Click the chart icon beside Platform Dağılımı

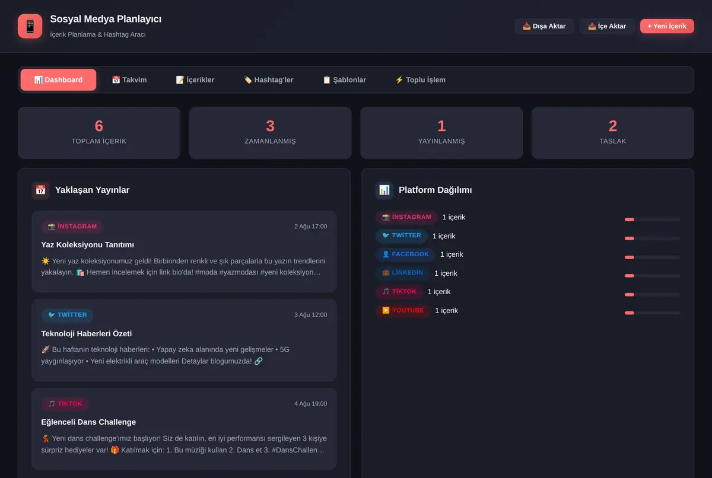click(384, 190)
